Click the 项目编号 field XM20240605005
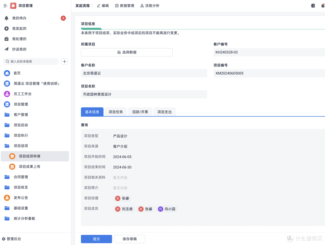 (269, 73)
